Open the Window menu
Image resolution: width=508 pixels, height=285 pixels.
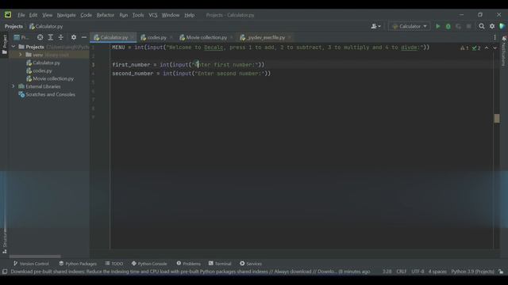click(171, 15)
